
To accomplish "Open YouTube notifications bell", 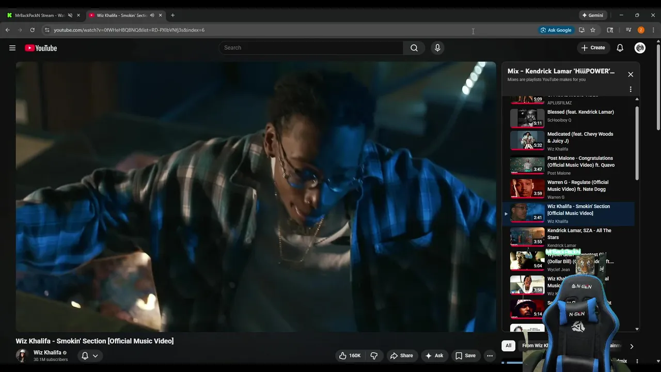I will [x=620, y=48].
